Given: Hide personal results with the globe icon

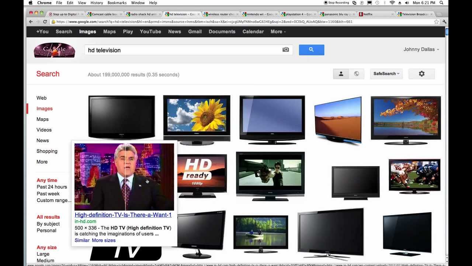Looking at the screenshot, I should pos(357,74).
